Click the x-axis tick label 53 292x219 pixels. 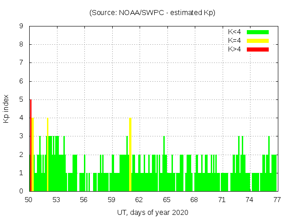(57, 200)
